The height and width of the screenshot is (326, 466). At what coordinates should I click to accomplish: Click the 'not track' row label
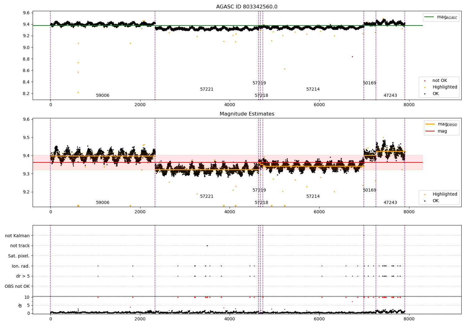click(x=20, y=246)
